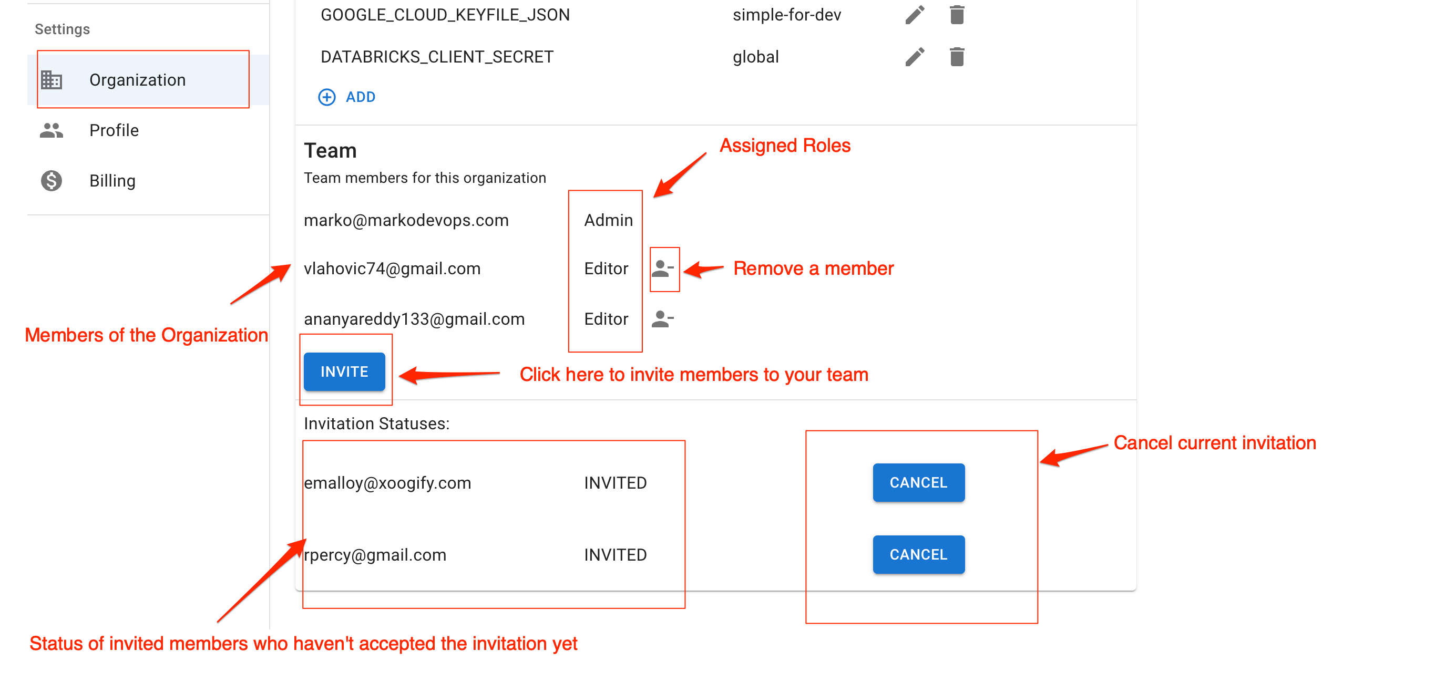The image size is (1435, 682).
Task: Cancel invitation for rpercy@gmail.com
Action: pos(918,554)
